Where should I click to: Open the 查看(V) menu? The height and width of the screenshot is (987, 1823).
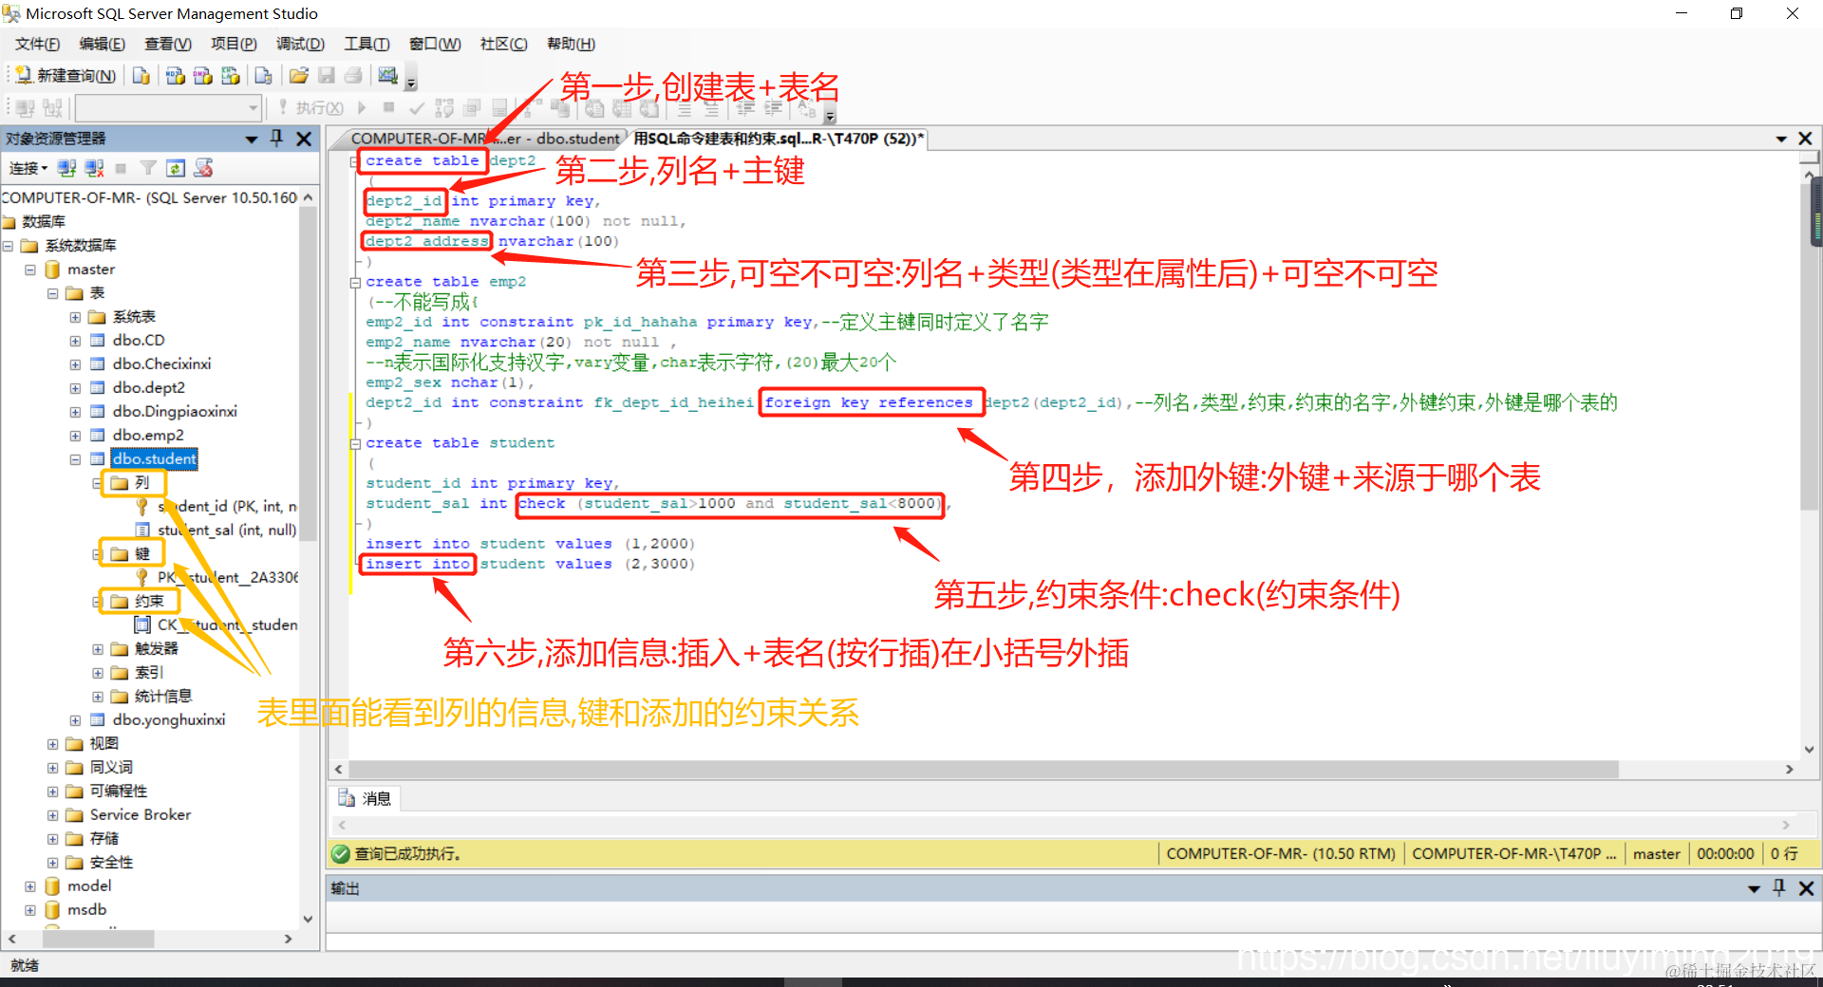coord(167,44)
